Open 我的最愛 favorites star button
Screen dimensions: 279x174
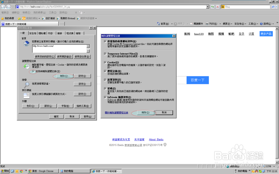(8, 18)
